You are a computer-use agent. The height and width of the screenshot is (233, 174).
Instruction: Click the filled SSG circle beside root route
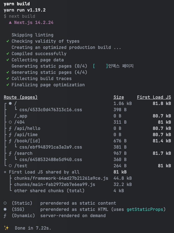(10, 103)
